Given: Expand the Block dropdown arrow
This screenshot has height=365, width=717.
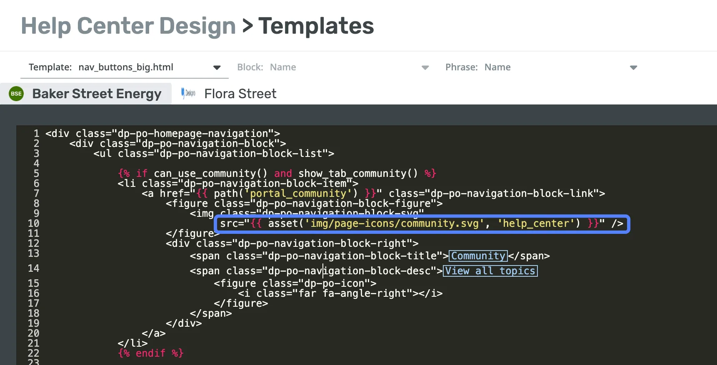Looking at the screenshot, I should 425,67.
